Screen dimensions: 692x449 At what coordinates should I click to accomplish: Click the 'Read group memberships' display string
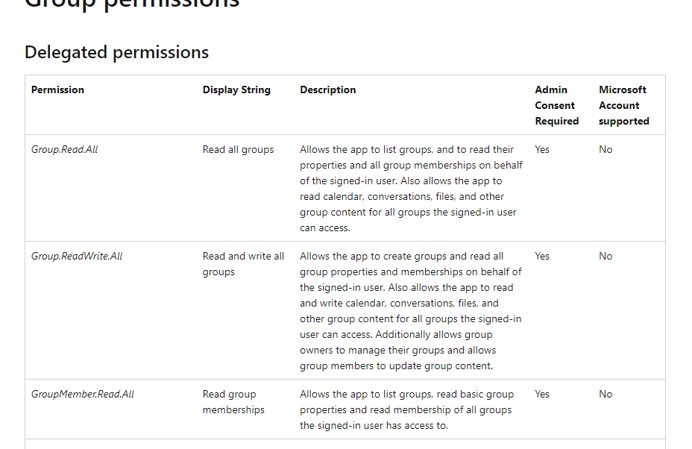coord(233,402)
